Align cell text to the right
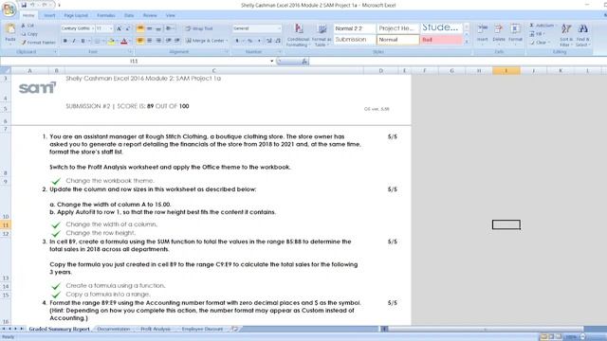The image size is (607, 341). [x=158, y=41]
